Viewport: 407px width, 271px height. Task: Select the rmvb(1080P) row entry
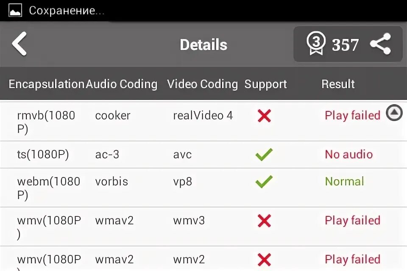pyautogui.click(x=46, y=122)
